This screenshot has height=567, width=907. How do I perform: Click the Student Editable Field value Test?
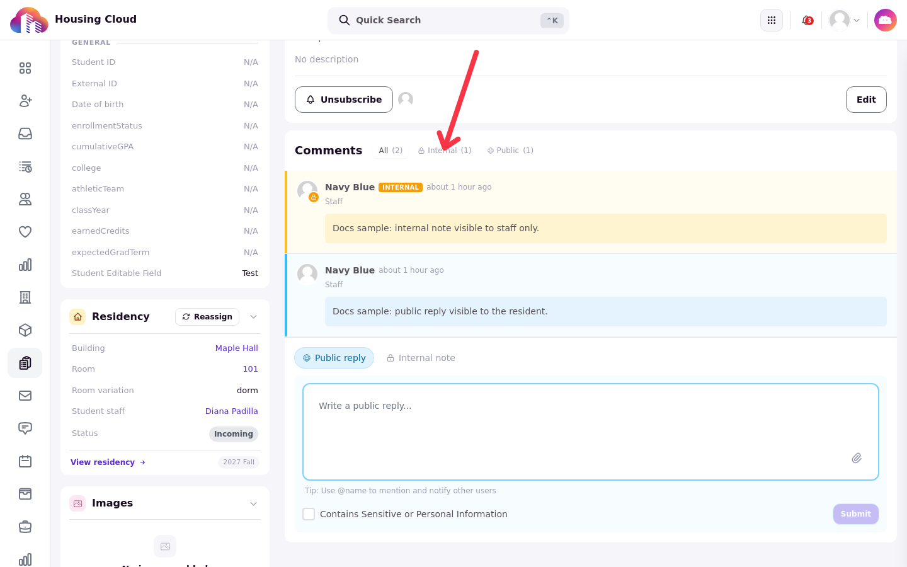tap(250, 273)
